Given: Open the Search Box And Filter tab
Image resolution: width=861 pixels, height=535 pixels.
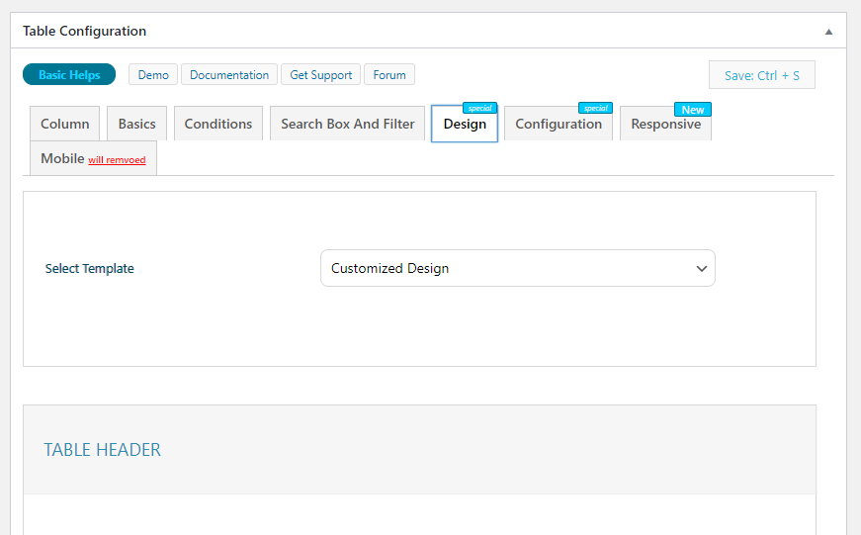Looking at the screenshot, I should coord(348,124).
